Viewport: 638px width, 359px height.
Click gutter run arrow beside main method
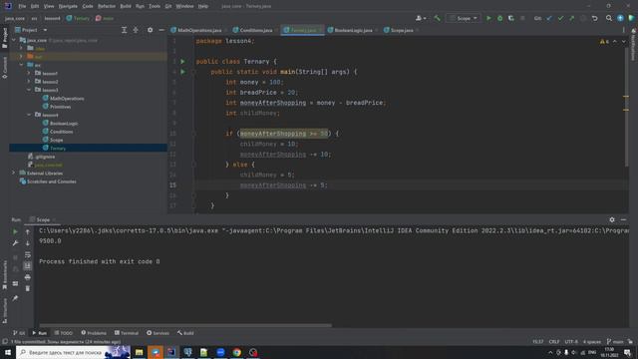coord(183,72)
